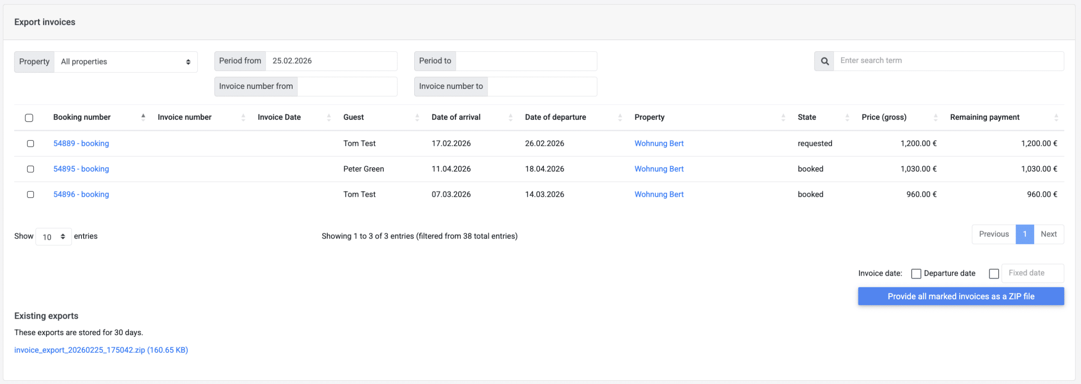Download invoice_export_20260225_175042.zip file
This screenshot has width=1081, height=384.
[x=101, y=350]
